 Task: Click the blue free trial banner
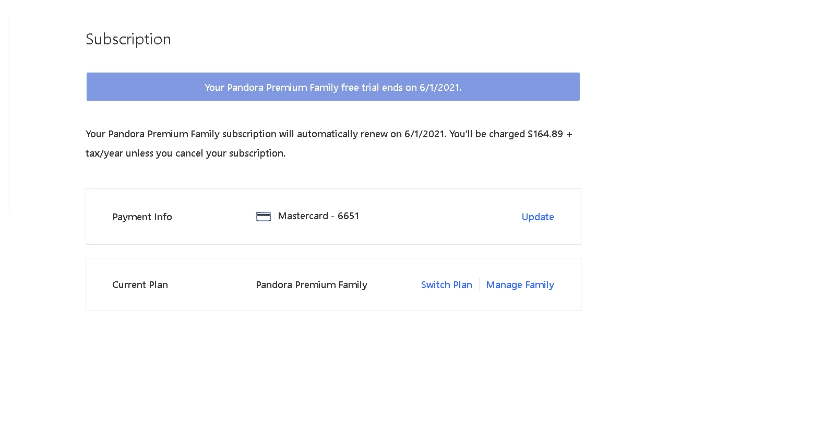[x=333, y=87]
